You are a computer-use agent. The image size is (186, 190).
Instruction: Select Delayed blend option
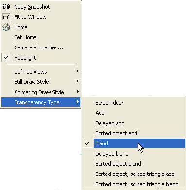[x=134, y=154]
